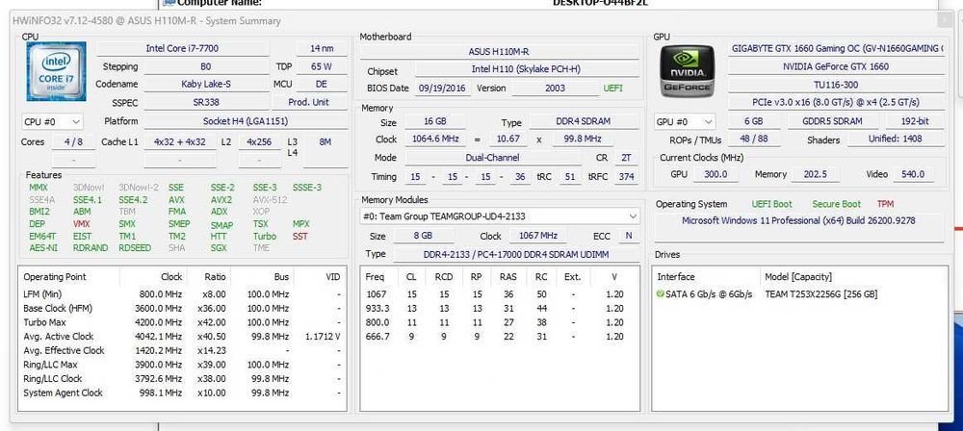Click the module clock 1067 MHz value
This screenshot has height=431, width=963.
click(536, 236)
